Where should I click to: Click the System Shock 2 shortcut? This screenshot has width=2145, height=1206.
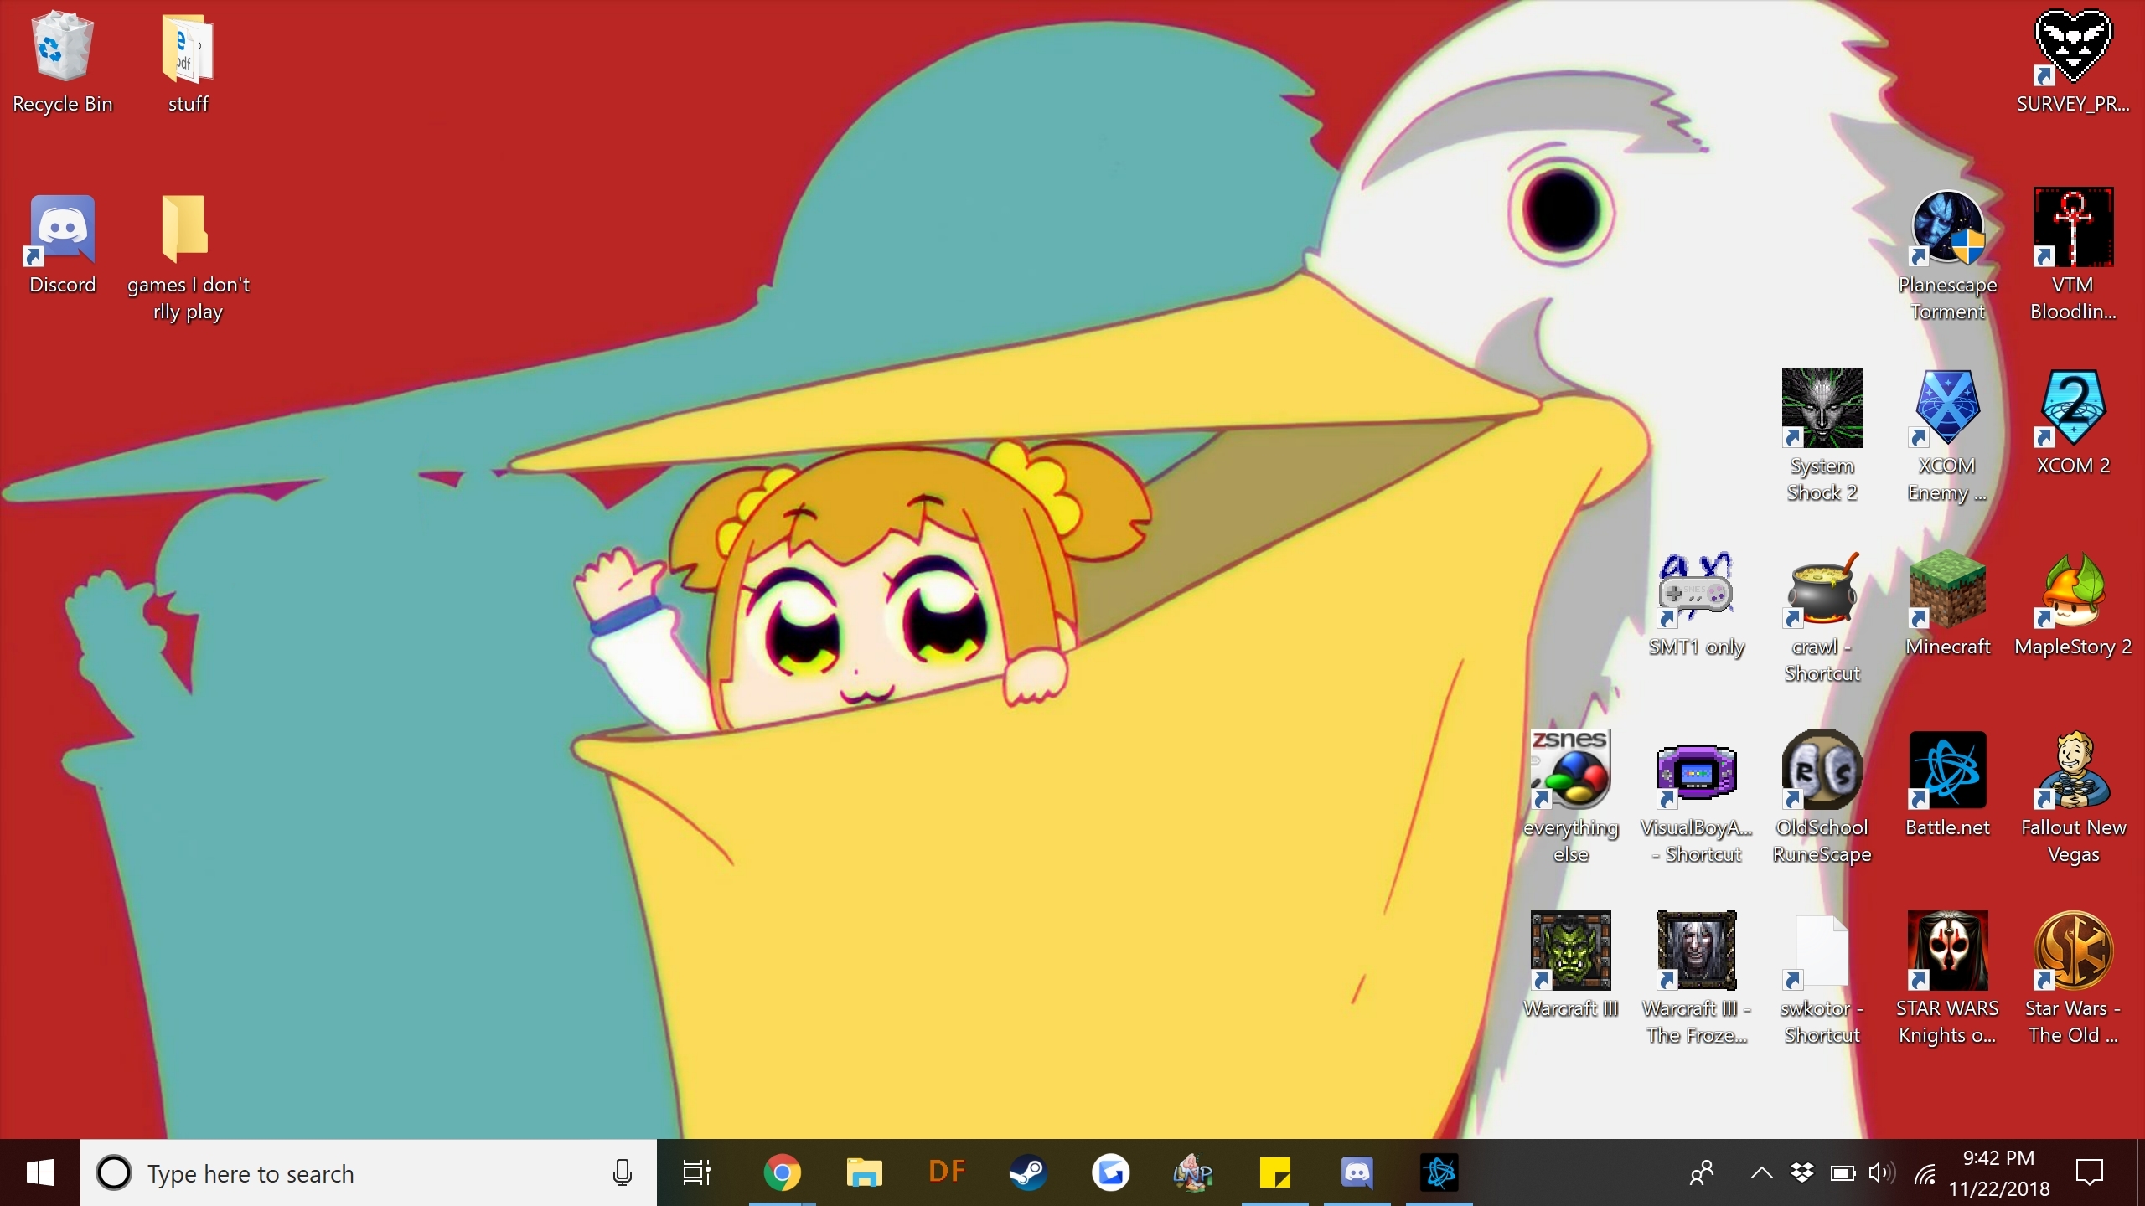pos(1822,435)
